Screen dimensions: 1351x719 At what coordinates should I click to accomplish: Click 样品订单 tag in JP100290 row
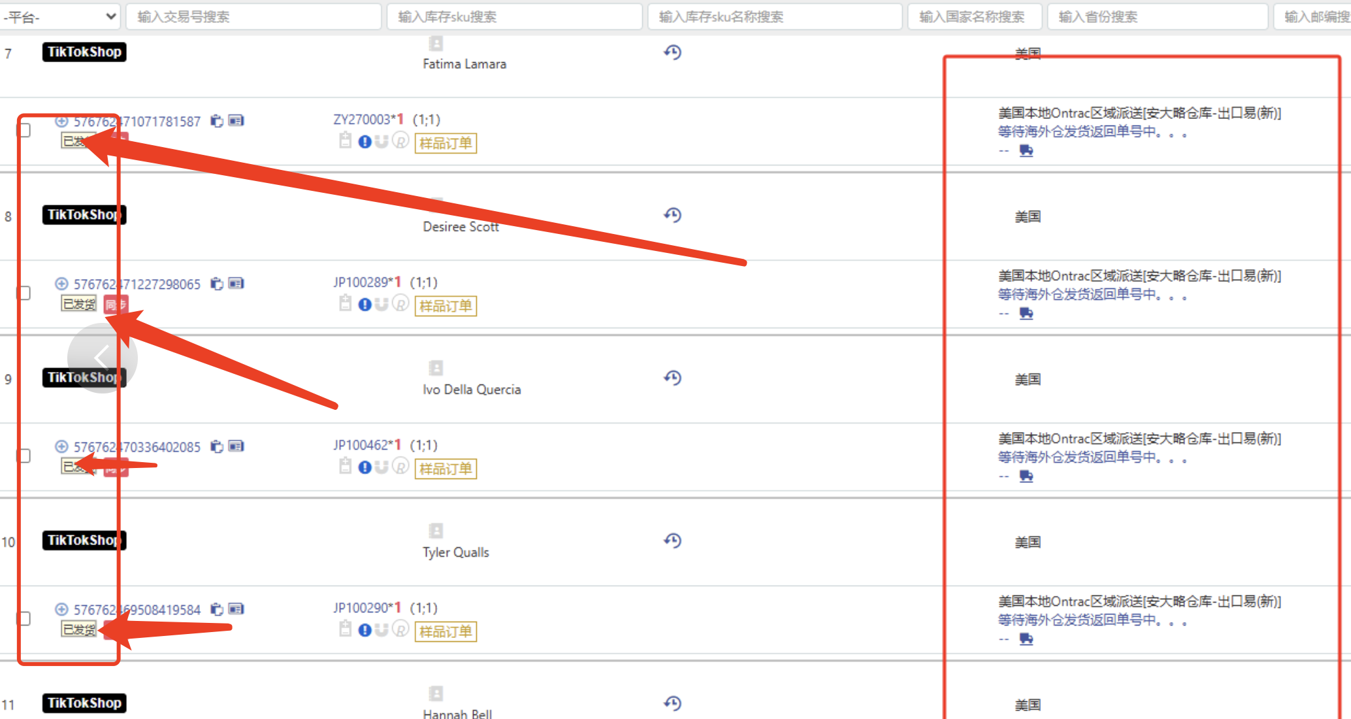point(446,631)
